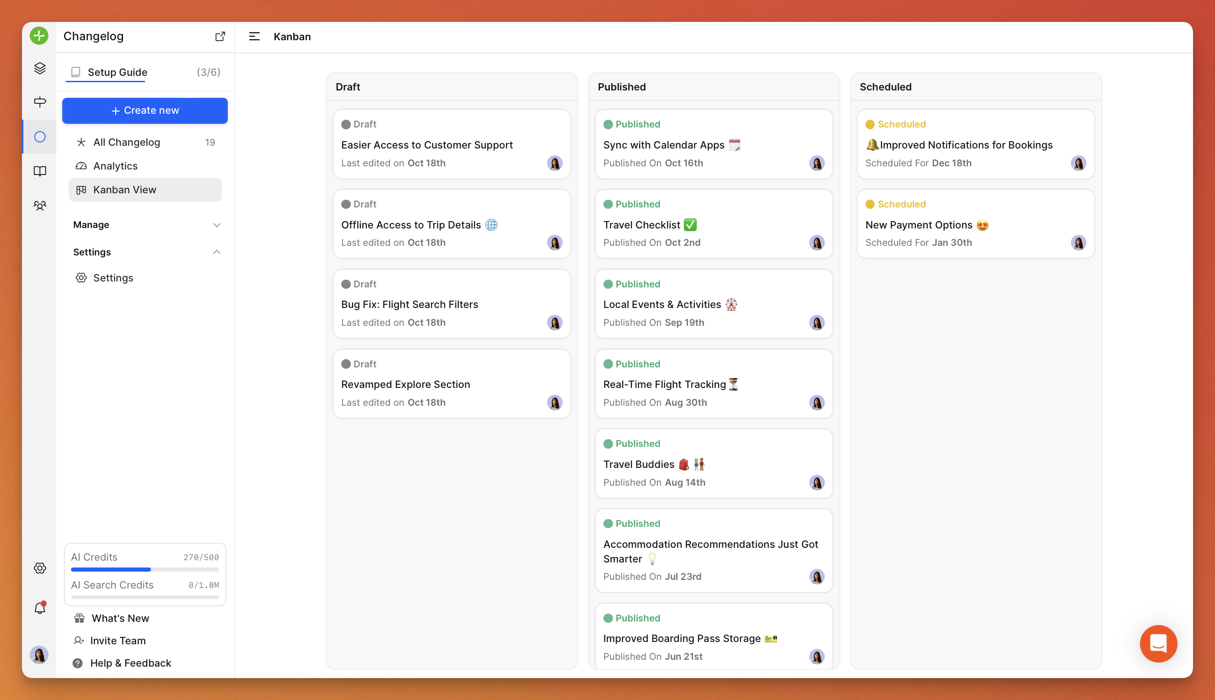Open the profile avatar at rail bottom
1215x700 pixels.
click(39, 655)
